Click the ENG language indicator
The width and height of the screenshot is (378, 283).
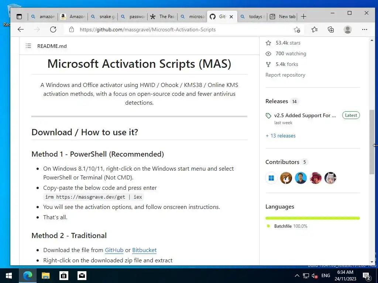[326, 276]
